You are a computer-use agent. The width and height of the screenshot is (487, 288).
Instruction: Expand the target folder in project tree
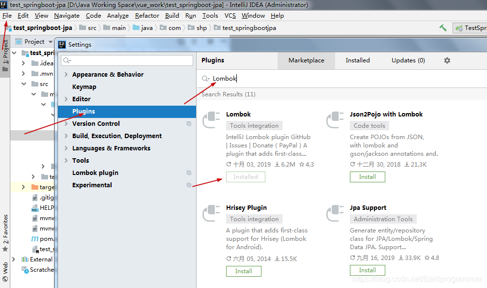(23, 187)
